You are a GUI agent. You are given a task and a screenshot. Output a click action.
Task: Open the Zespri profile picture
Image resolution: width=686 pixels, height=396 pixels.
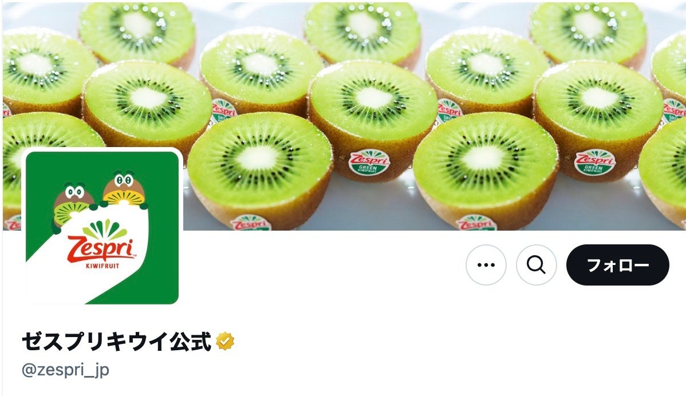tap(102, 227)
